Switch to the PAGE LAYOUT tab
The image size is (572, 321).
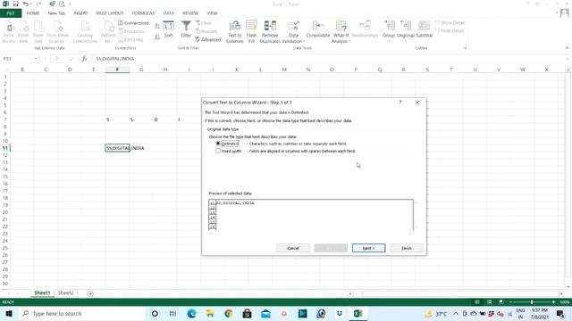[110, 13]
